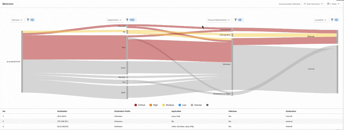Click the calendar icon beside 1 Week

click(329, 4)
